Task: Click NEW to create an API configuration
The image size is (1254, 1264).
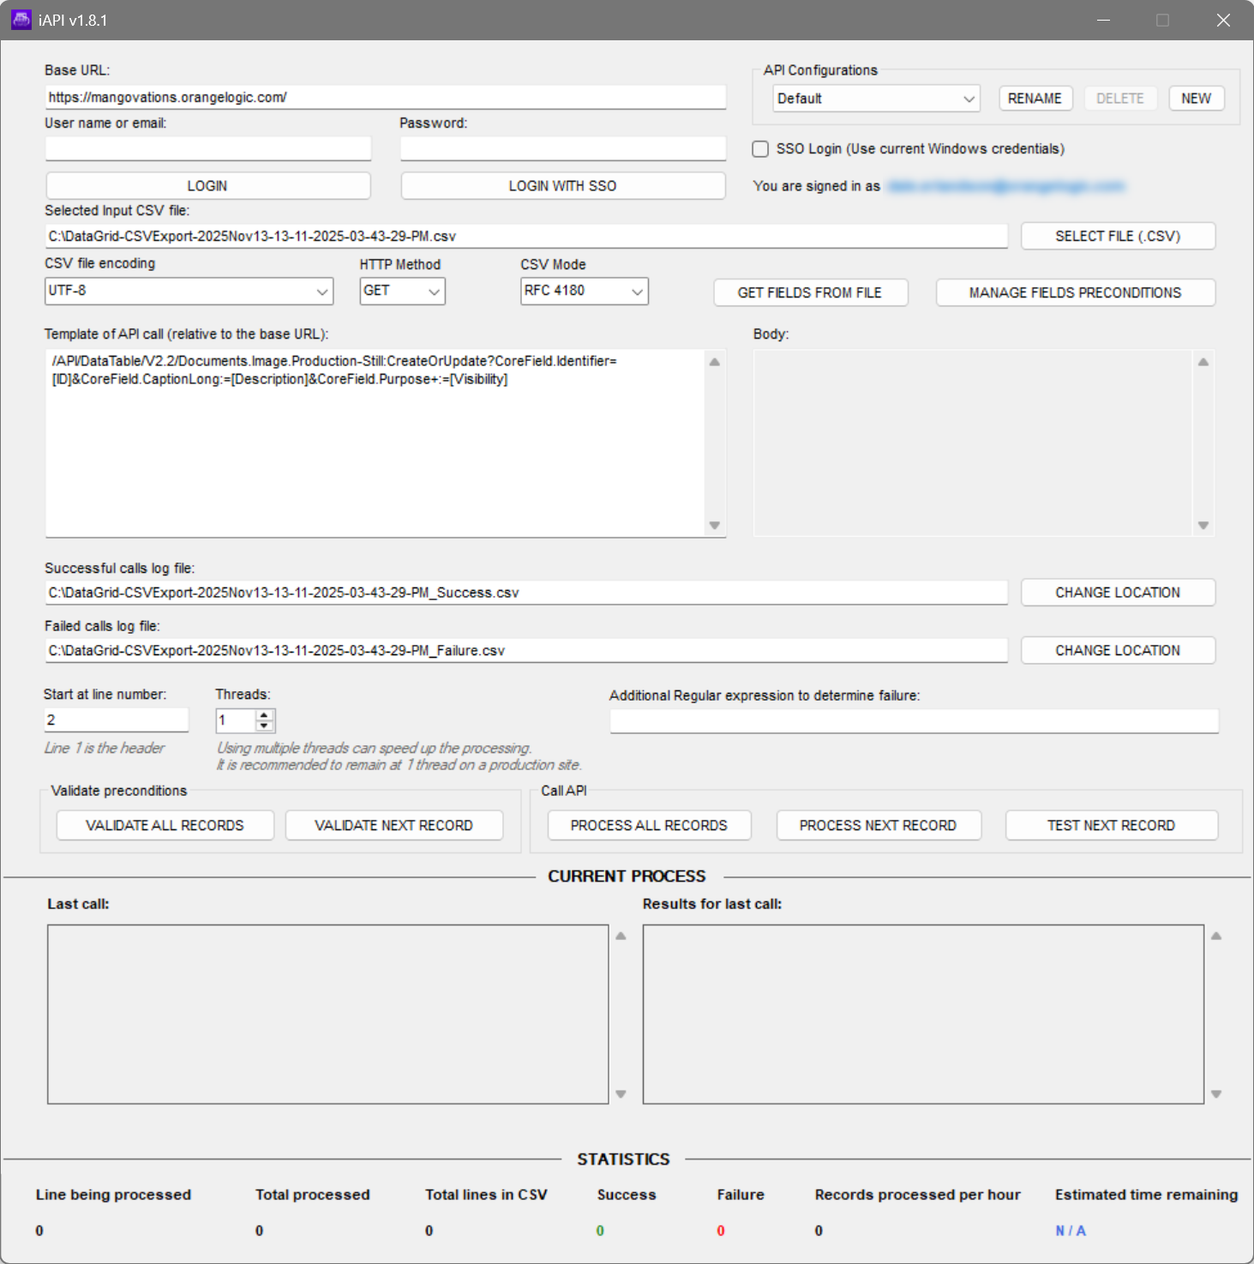Action: point(1196,98)
